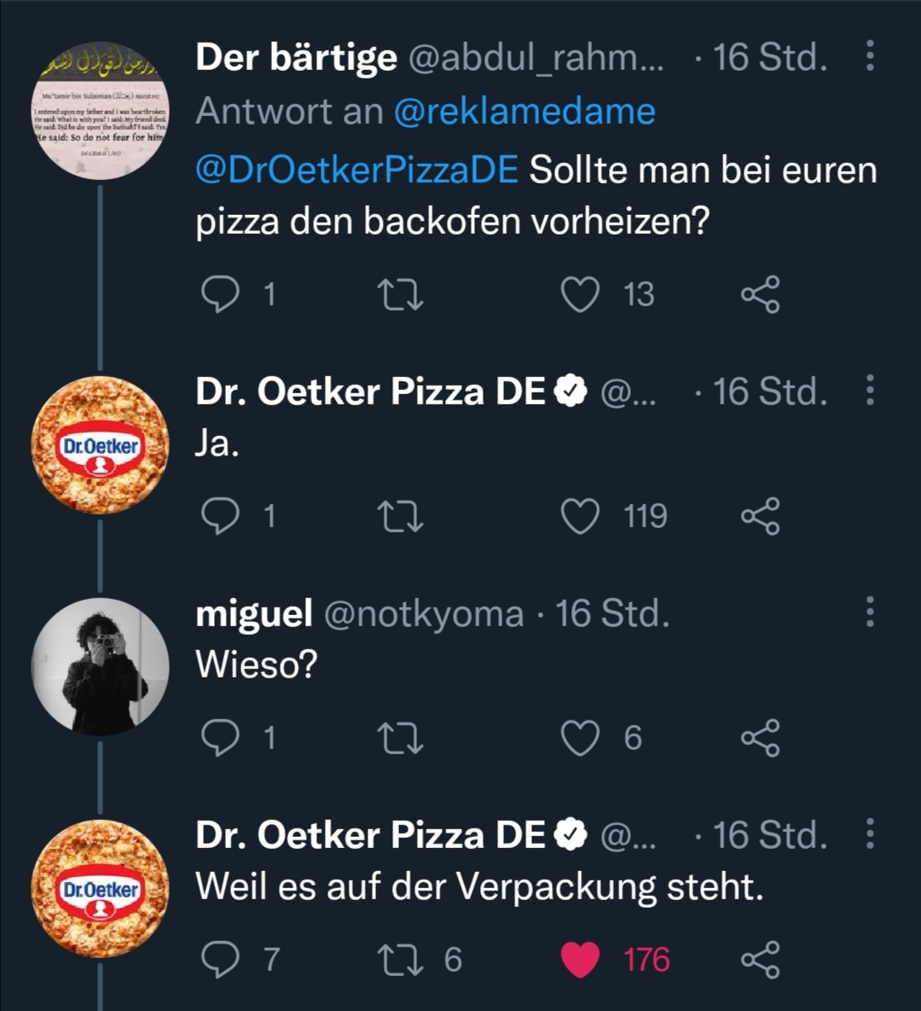Image resolution: width=921 pixels, height=1011 pixels.
Task: Open Dr. Oetker Pizza DE avatar on "Ja." tweet
Action: 100,444
